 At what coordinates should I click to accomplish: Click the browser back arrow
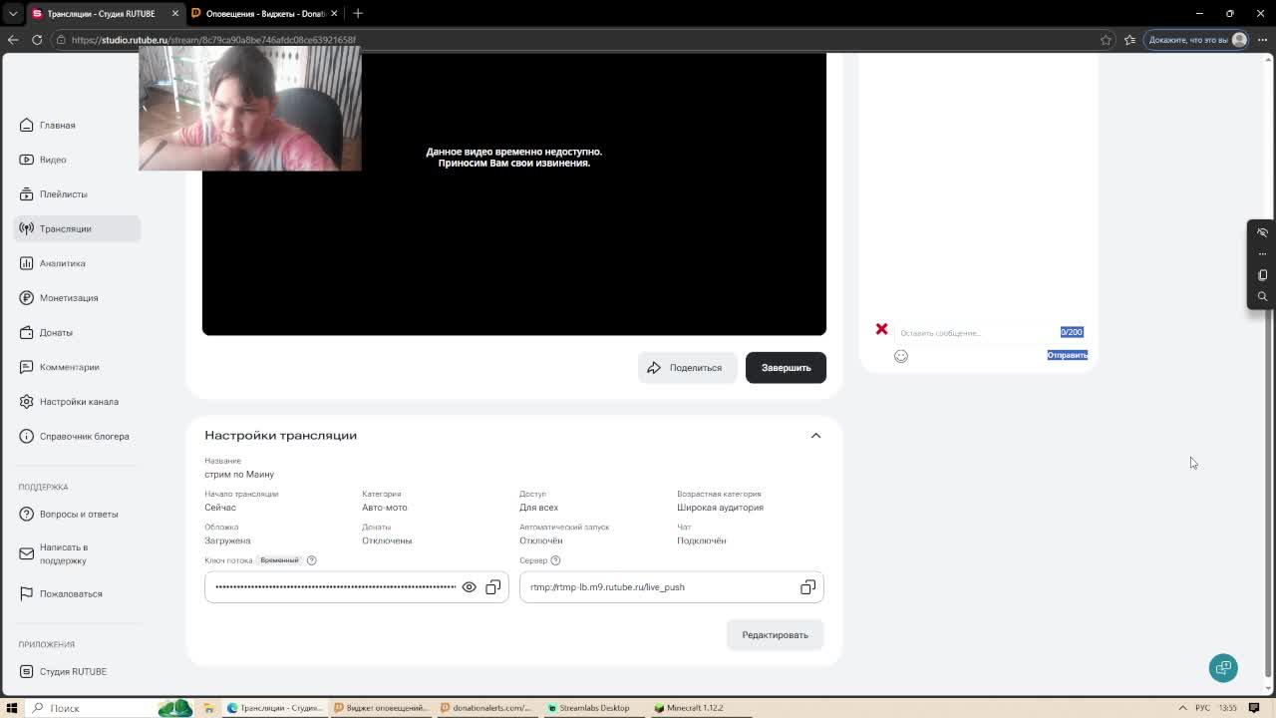[x=13, y=40]
